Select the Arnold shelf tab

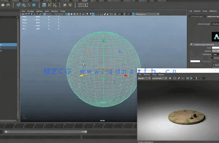(x=85, y=1)
